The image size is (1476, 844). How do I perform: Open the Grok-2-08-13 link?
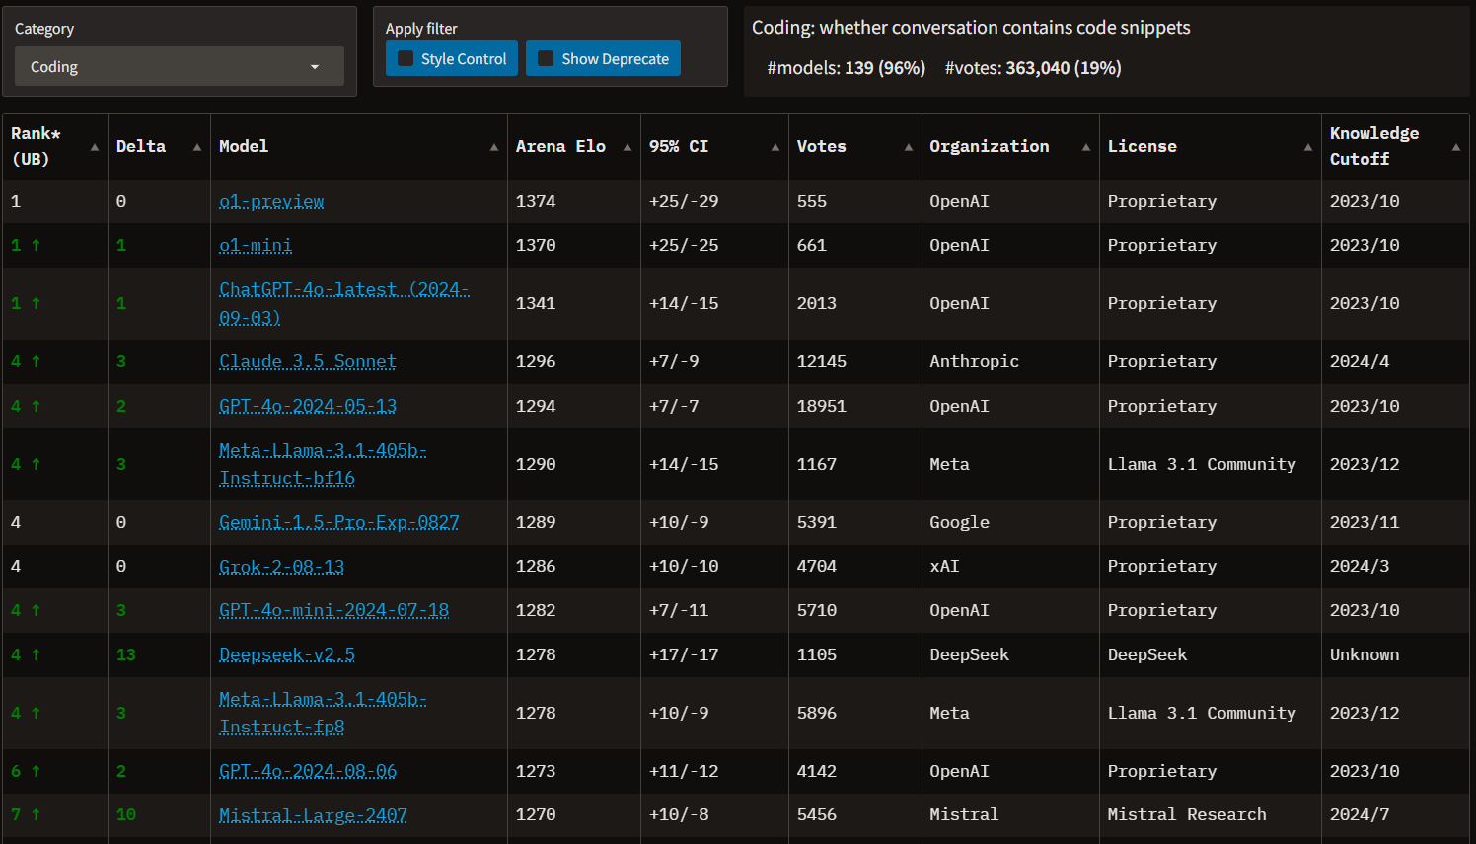coord(282,566)
